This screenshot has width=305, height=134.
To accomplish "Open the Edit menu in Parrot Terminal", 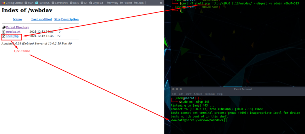I will [181, 94].
